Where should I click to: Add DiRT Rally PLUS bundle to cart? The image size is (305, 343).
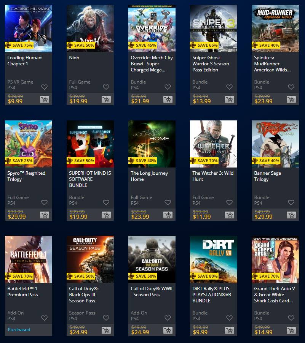pyautogui.click(x=230, y=330)
